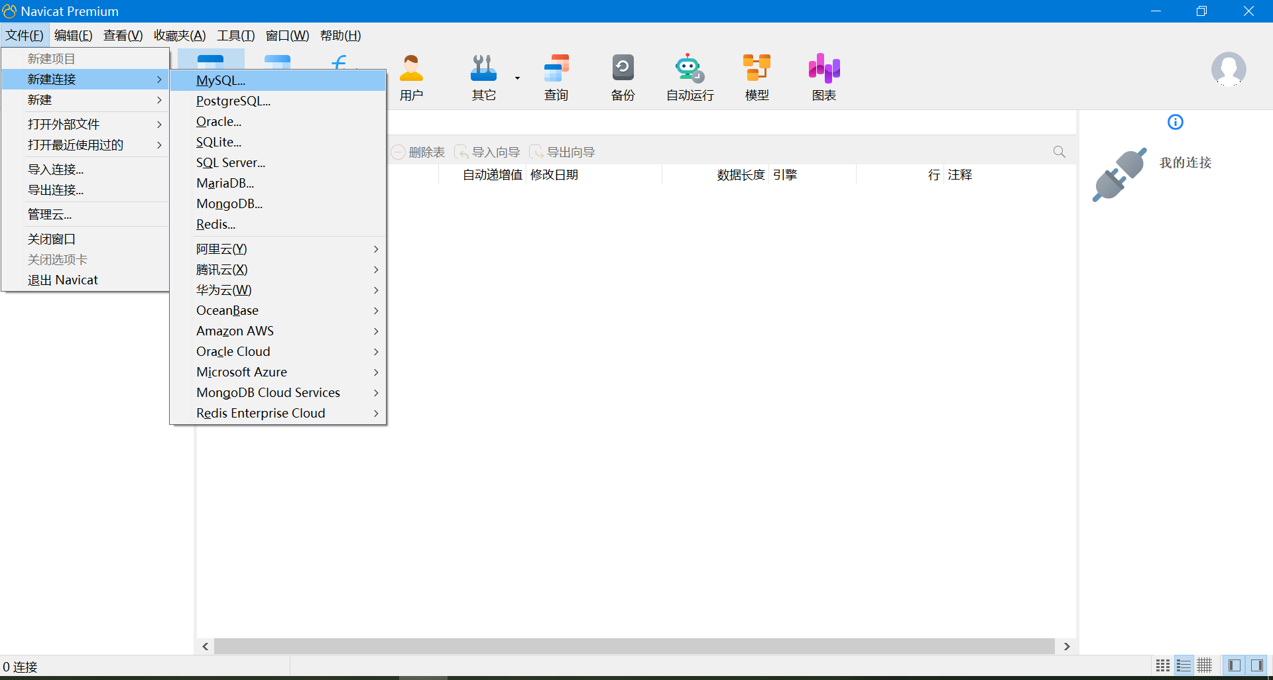Image resolution: width=1273 pixels, height=680 pixels.
Task: Open the 图表 (Charts) toolbar icon
Action: (824, 77)
